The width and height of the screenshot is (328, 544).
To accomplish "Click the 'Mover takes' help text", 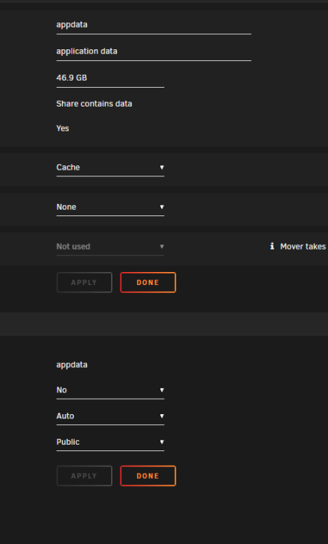I will click(303, 247).
